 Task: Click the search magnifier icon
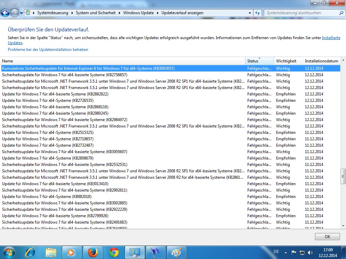[341, 13]
